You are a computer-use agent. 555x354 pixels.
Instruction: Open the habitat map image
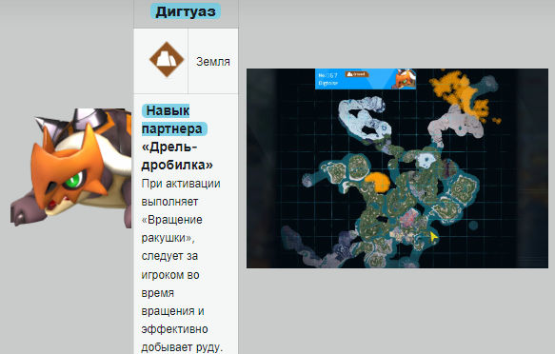pos(397,168)
